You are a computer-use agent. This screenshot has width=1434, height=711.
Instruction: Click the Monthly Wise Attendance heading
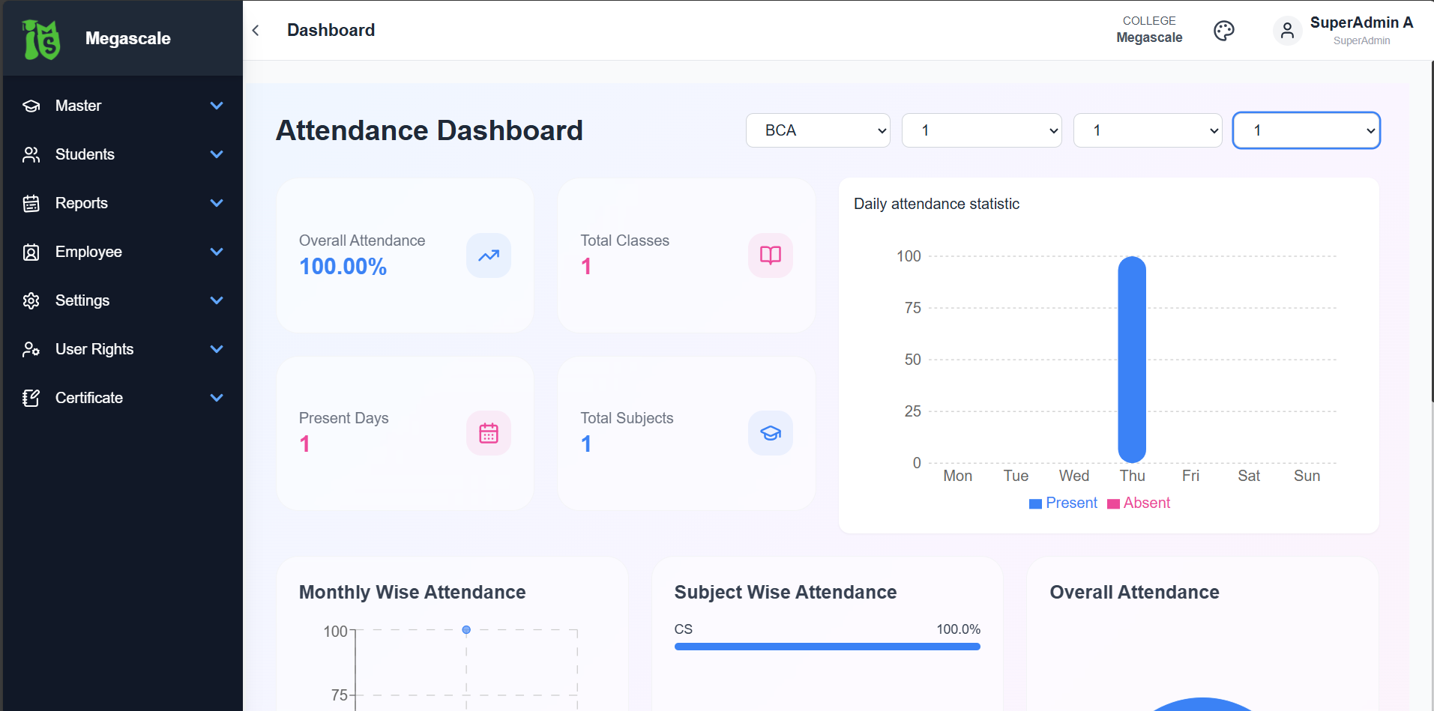click(412, 592)
